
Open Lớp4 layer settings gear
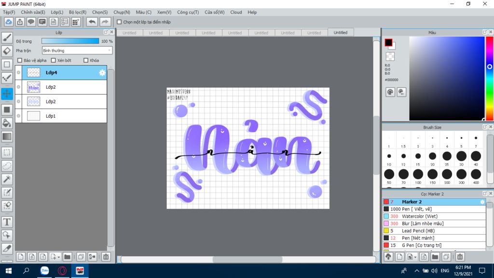(x=102, y=73)
